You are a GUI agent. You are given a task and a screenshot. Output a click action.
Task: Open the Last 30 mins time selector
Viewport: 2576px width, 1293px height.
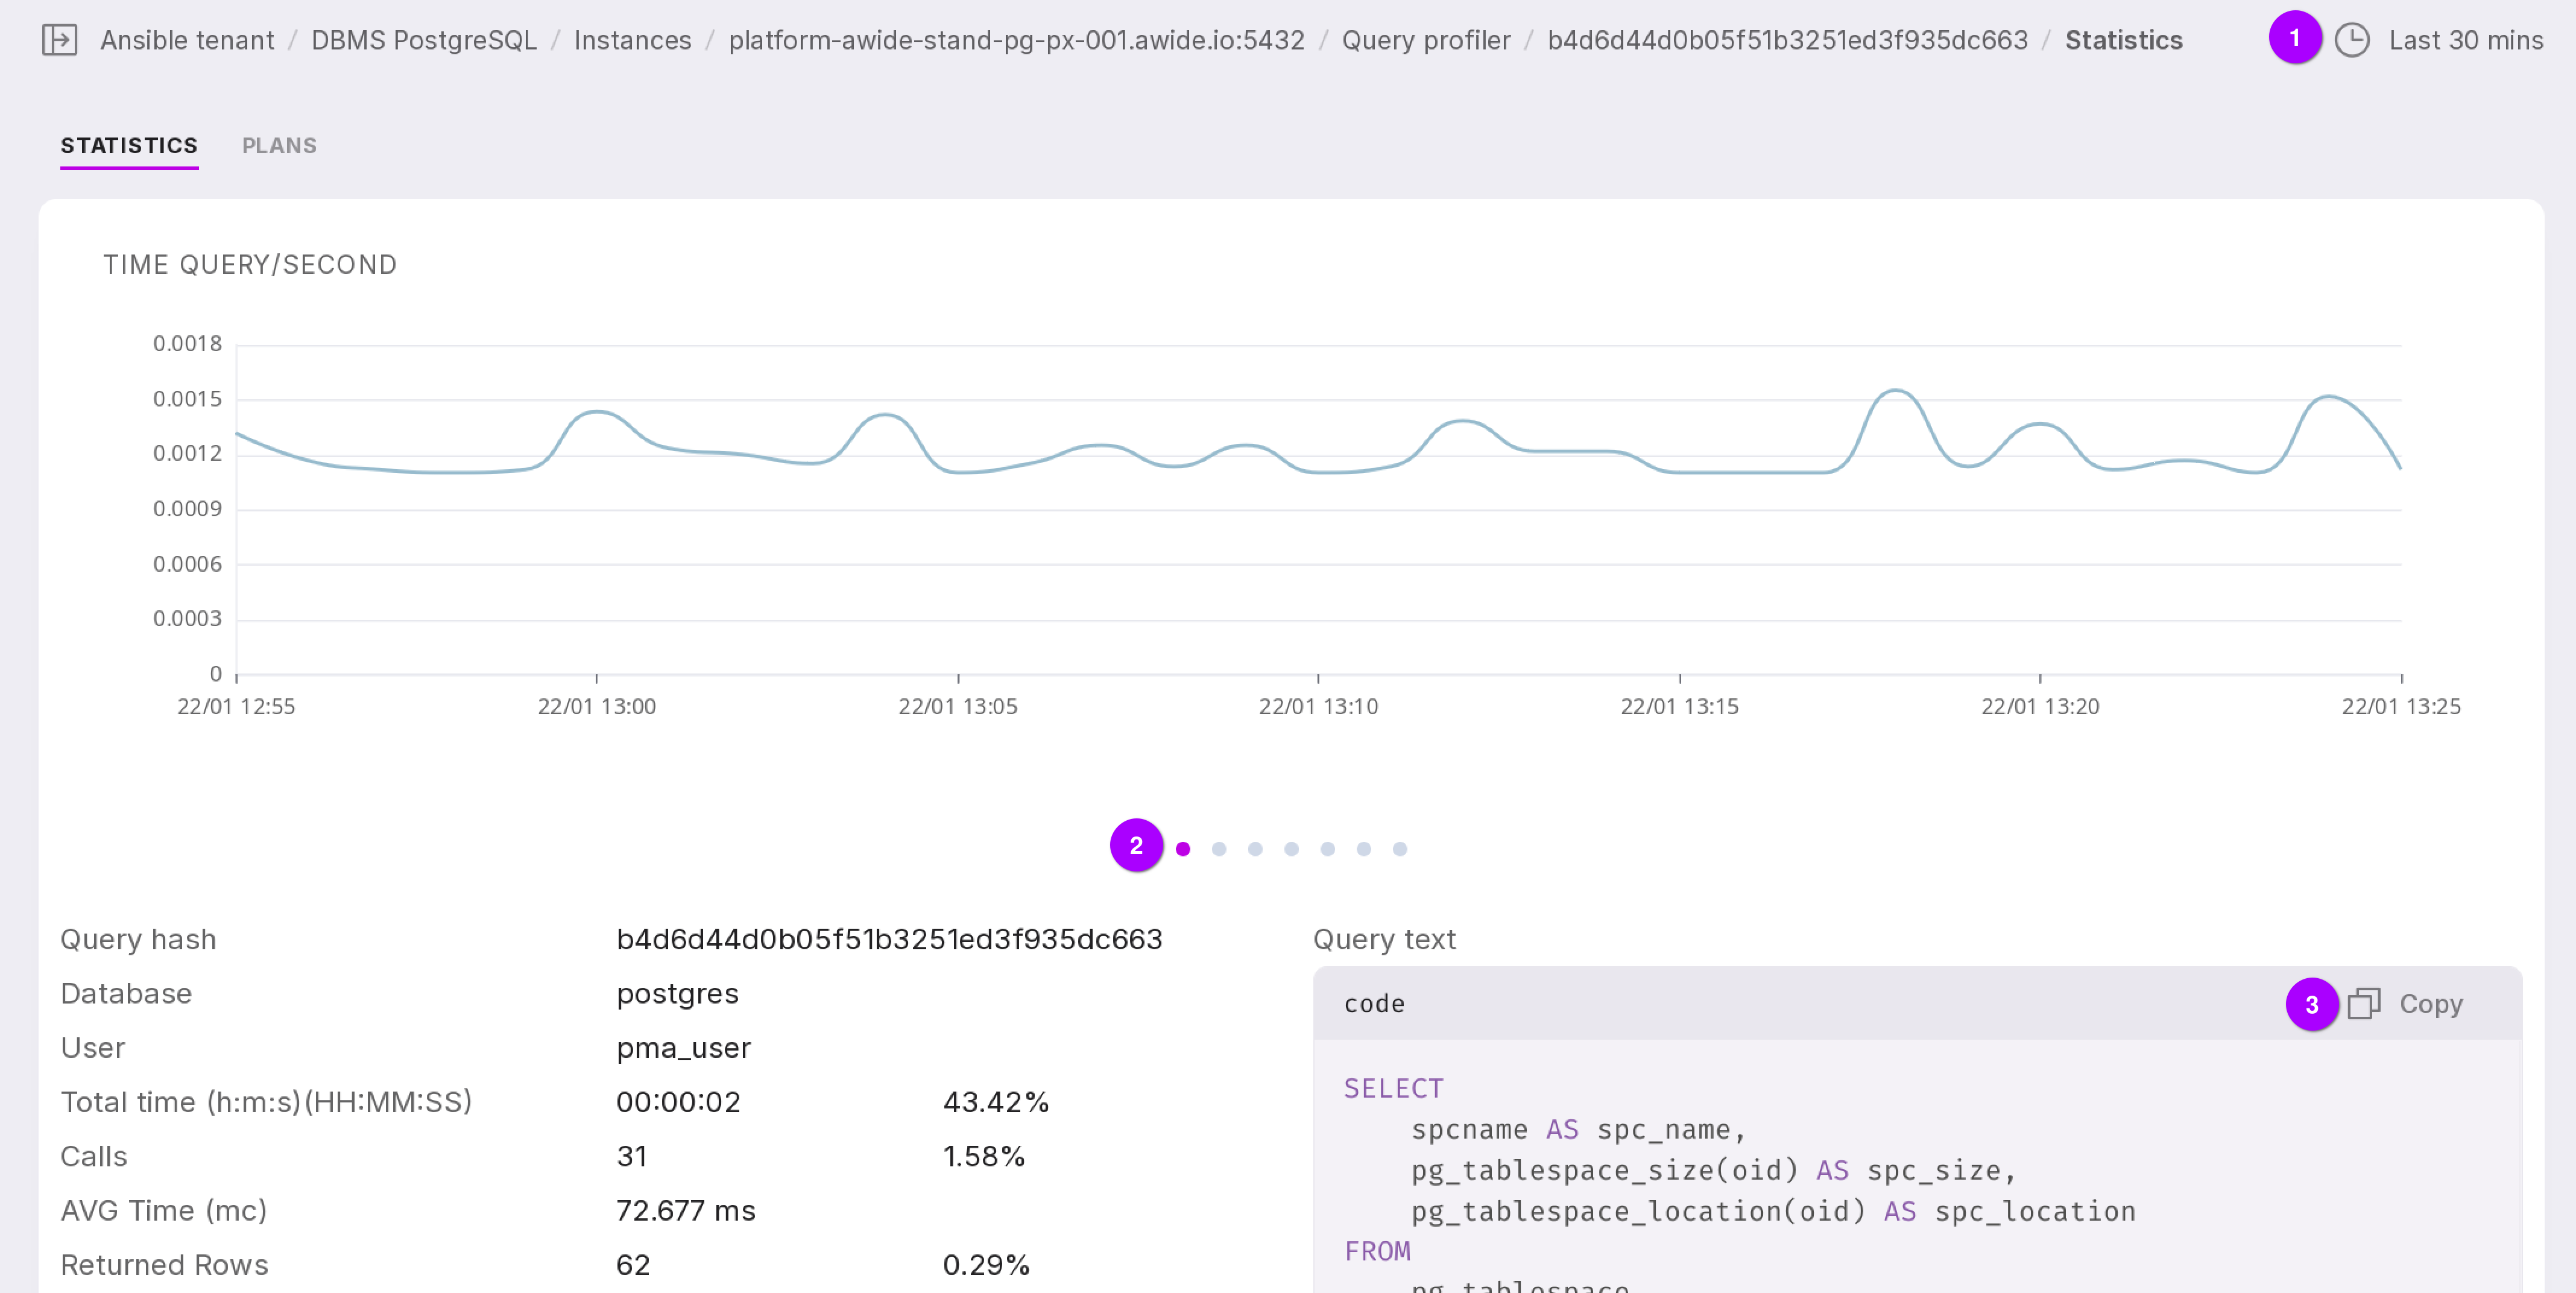coord(2465,40)
